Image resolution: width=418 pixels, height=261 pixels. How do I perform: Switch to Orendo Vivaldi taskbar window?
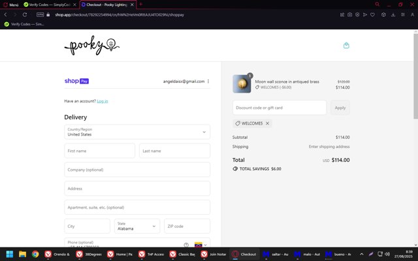point(57,254)
